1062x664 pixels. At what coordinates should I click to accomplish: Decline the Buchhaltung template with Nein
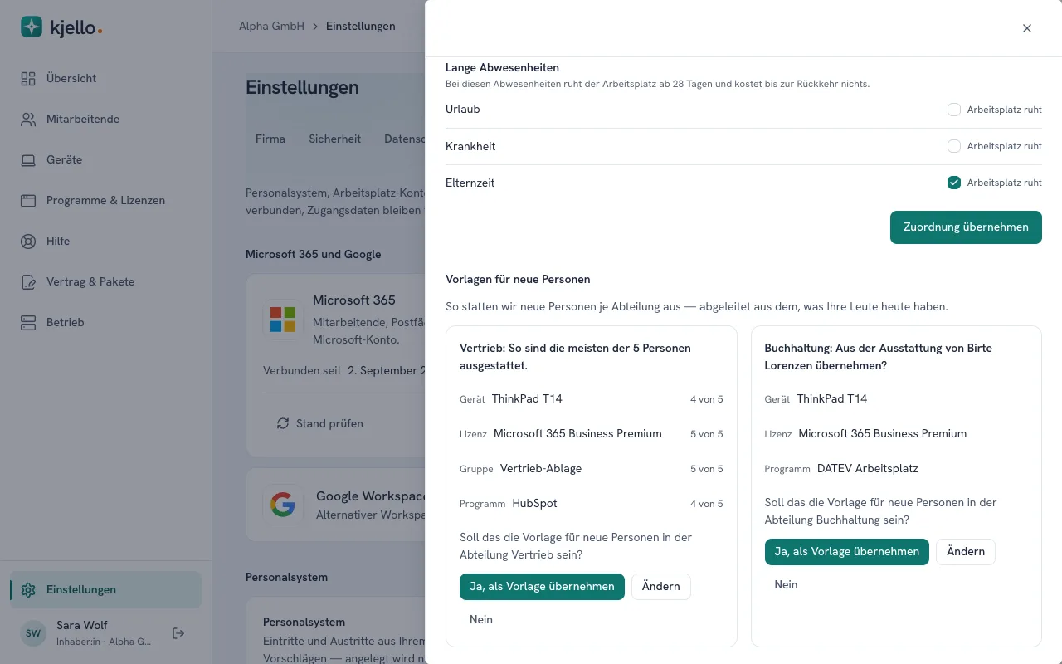[786, 585]
